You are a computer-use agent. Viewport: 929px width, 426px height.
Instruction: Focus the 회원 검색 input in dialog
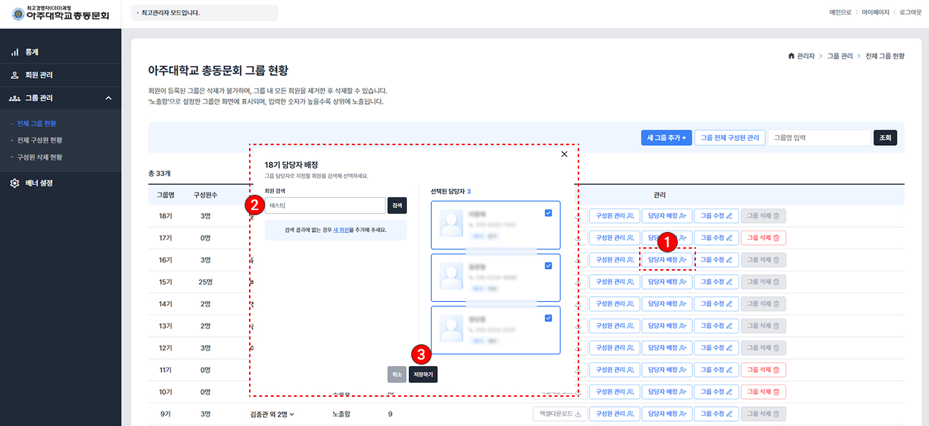[x=325, y=206]
